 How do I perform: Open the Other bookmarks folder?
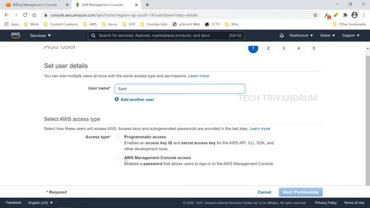349,24
